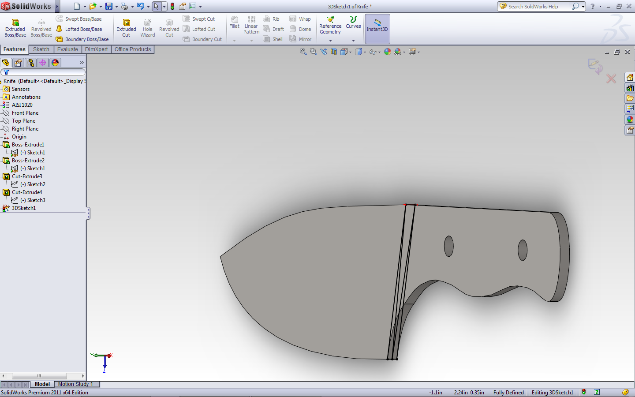Image resolution: width=635 pixels, height=397 pixels.
Task: Click the Options icon in top toolbar
Action: click(x=193, y=6)
